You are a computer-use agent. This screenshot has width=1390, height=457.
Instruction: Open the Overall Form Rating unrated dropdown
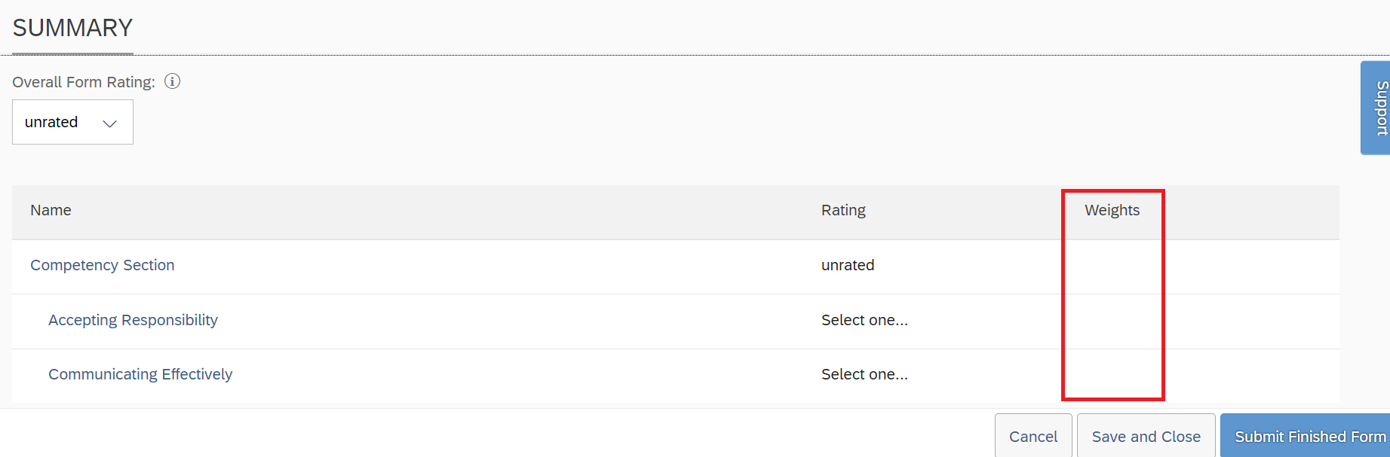click(72, 122)
